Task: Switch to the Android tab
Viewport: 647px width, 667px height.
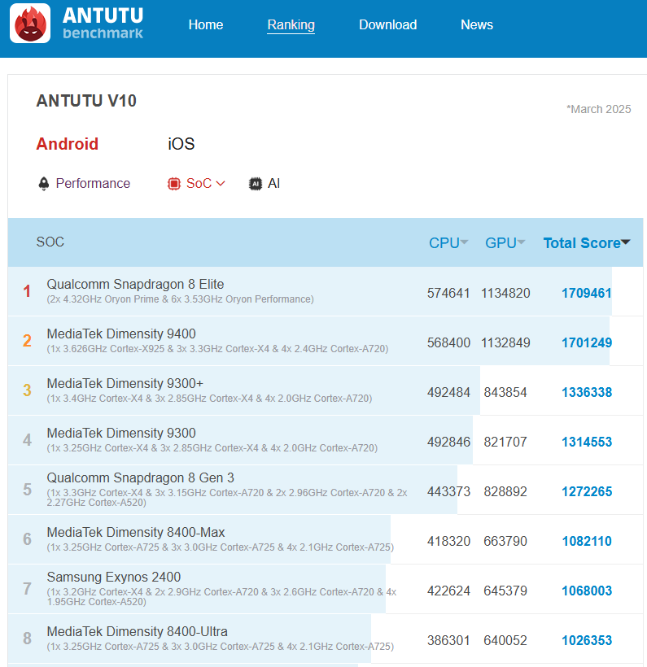Action: point(68,144)
